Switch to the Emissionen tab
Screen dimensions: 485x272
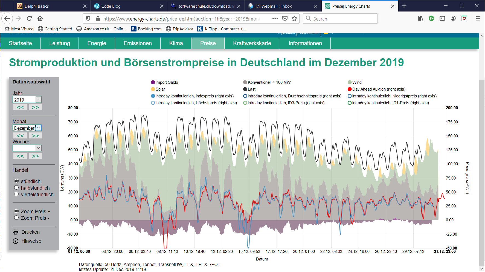(138, 43)
